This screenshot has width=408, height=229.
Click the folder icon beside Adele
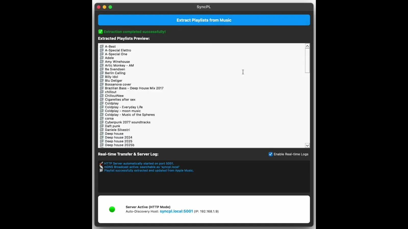point(102,58)
